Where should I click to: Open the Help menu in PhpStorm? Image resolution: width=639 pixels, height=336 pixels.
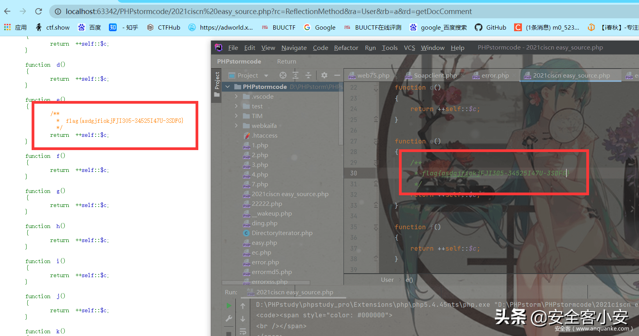[457, 48]
